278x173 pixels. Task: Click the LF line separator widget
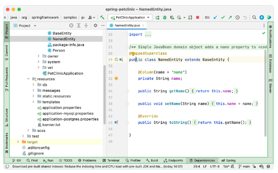click(205, 167)
